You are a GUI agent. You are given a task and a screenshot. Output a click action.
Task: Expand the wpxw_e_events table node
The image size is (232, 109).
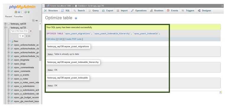(x=9, y=75)
